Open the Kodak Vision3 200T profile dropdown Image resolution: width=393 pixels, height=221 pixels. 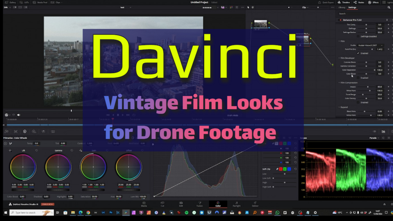pyautogui.click(x=370, y=45)
